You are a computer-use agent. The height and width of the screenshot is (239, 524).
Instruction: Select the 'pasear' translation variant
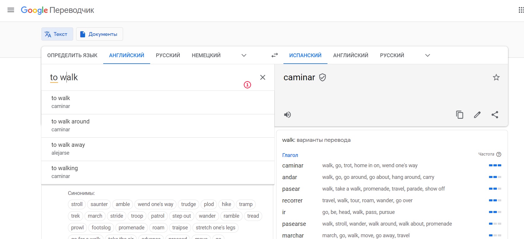click(291, 189)
